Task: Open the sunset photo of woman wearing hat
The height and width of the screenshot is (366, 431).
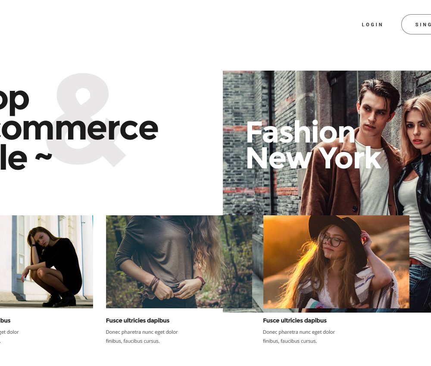Action: 336,262
